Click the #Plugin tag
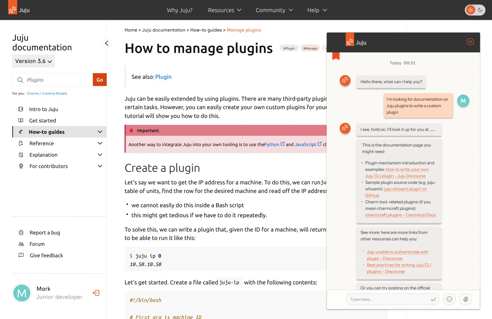Viewport: 492px width, 319px height. click(289, 48)
